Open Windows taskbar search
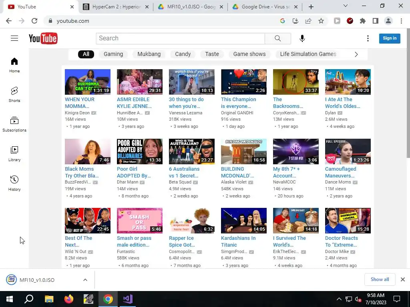This screenshot has width=410, height=307. pos(29,299)
